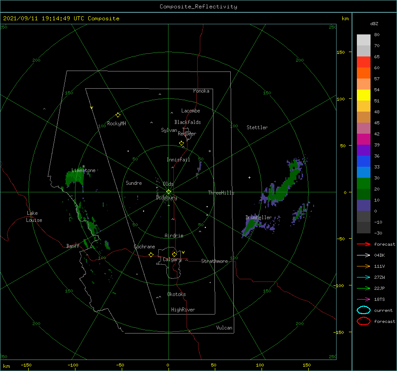Image resolution: width=397 pixels, height=371 pixels.
Task: Click the cyan 27ZW arrow icon
Action: (x=363, y=277)
